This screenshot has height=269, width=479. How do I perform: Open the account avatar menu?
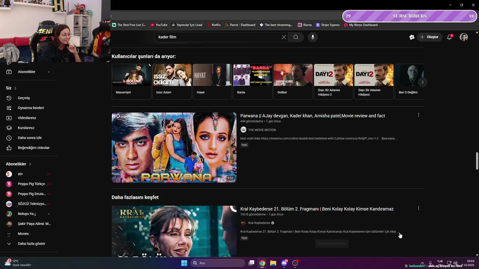click(464, 37)
